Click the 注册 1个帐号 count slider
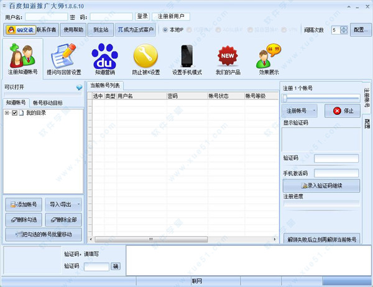The width and height of the screenshot is (373, 287). coord(321,98)
